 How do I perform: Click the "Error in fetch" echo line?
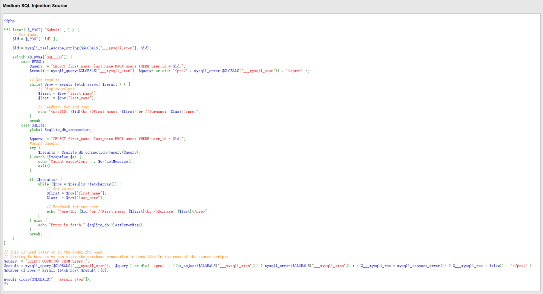point(91,225)
